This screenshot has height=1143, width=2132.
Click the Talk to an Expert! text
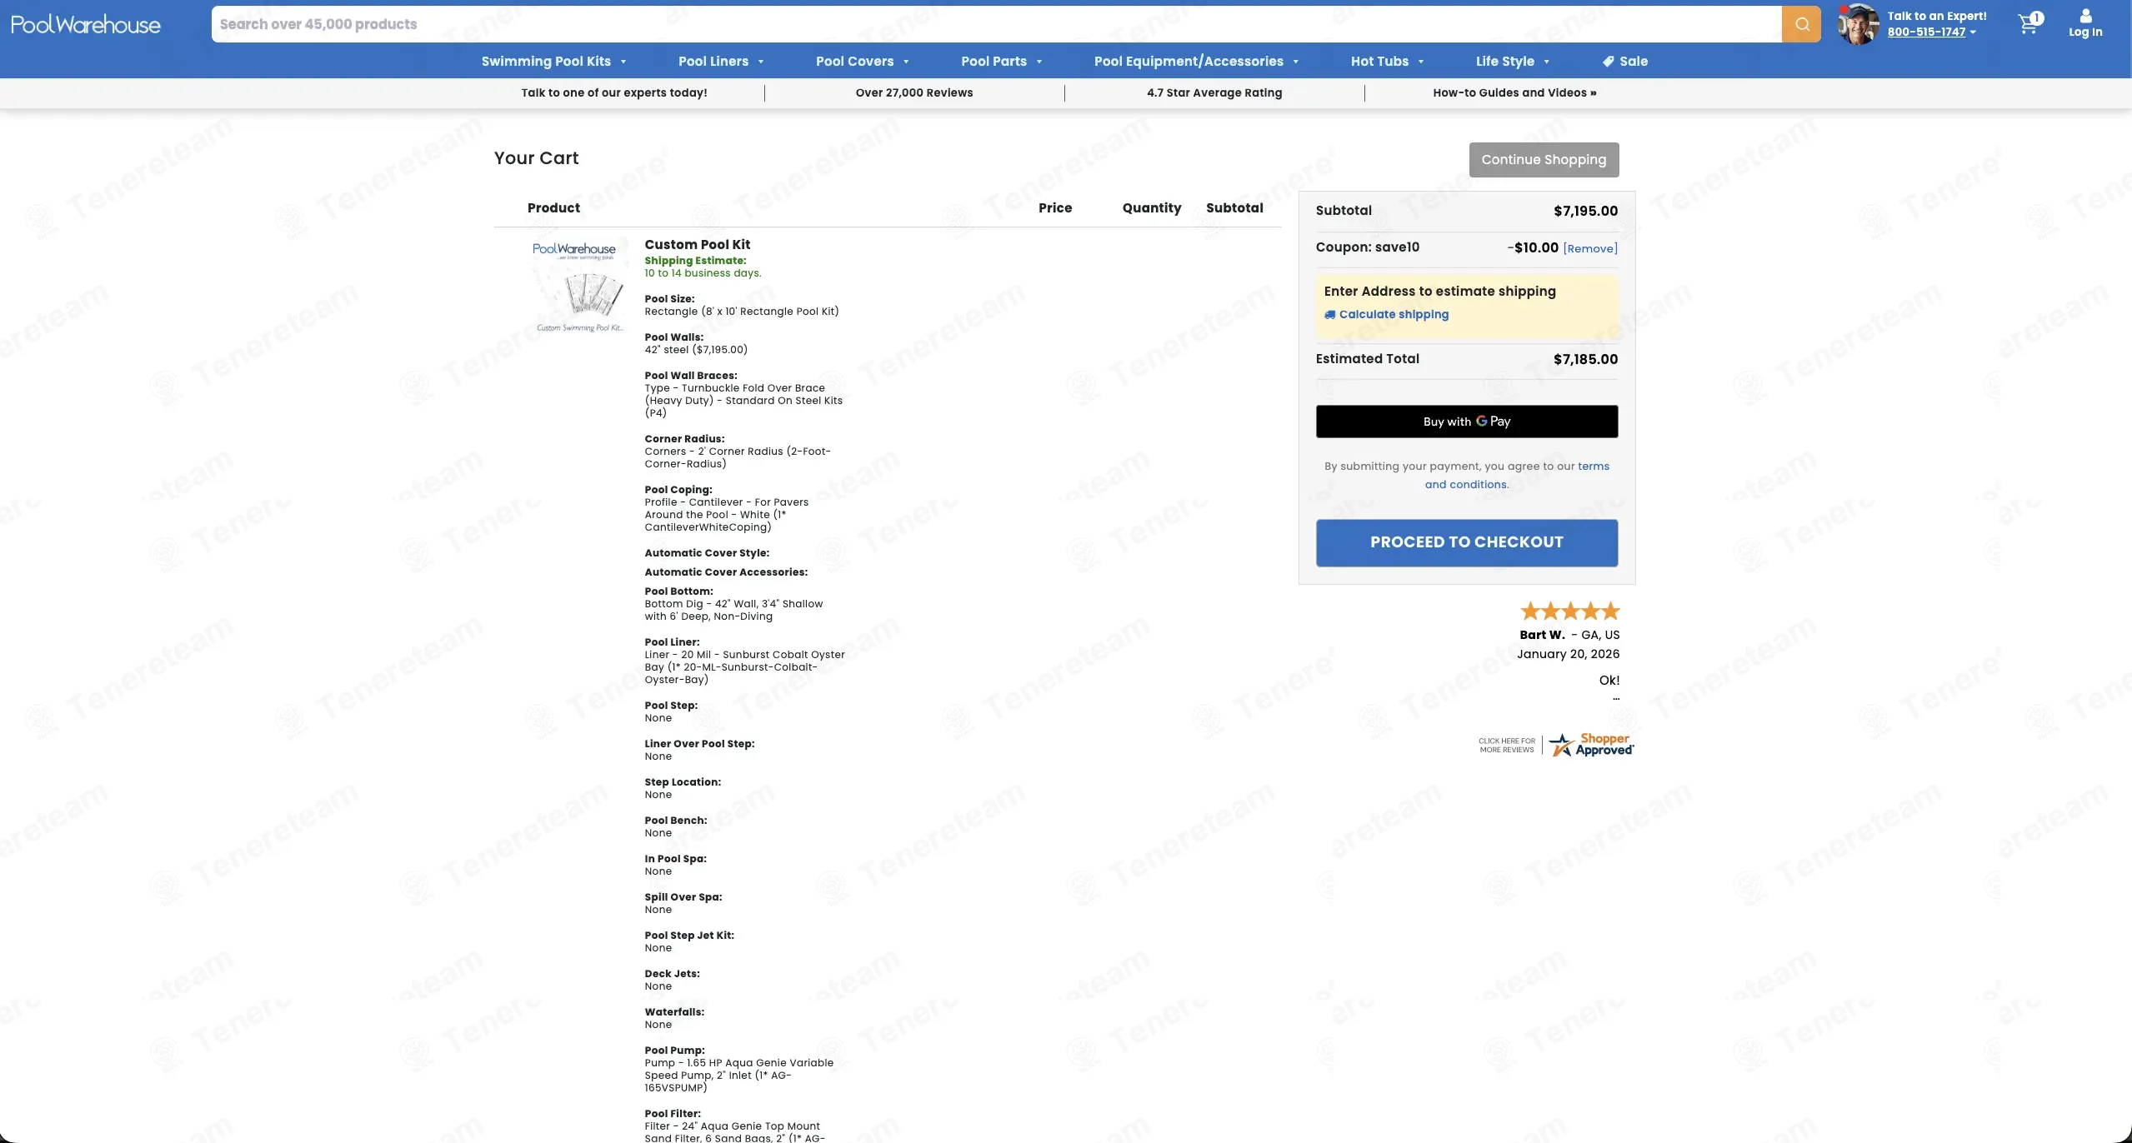pyautogui.click(x=1936, y=16)
